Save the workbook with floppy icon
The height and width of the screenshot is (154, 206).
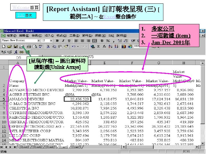click(16, 46)
